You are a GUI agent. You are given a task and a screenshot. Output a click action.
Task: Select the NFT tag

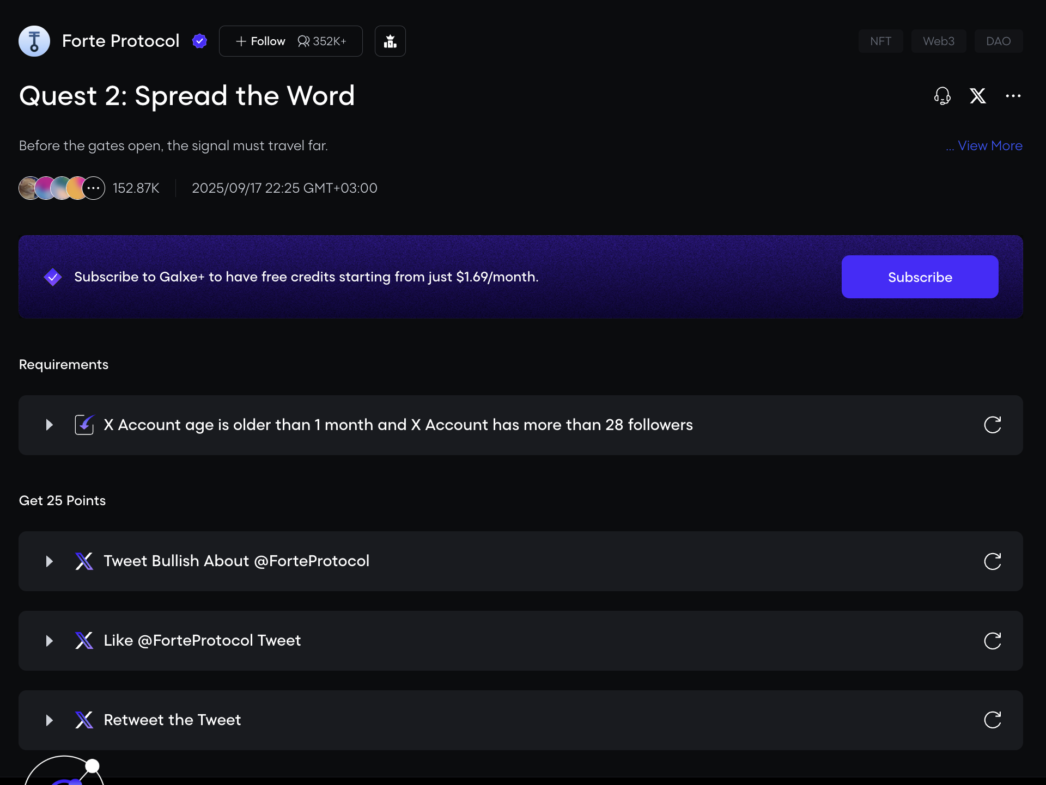[x=880, y=41]
